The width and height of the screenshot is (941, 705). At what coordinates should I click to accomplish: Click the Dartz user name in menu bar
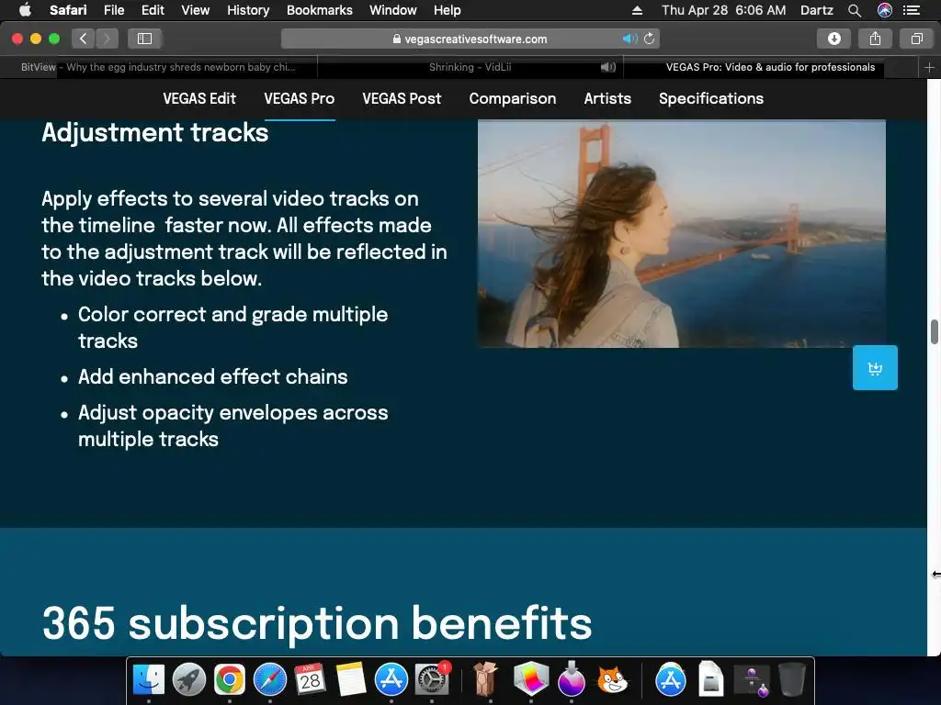click(816, 10)
